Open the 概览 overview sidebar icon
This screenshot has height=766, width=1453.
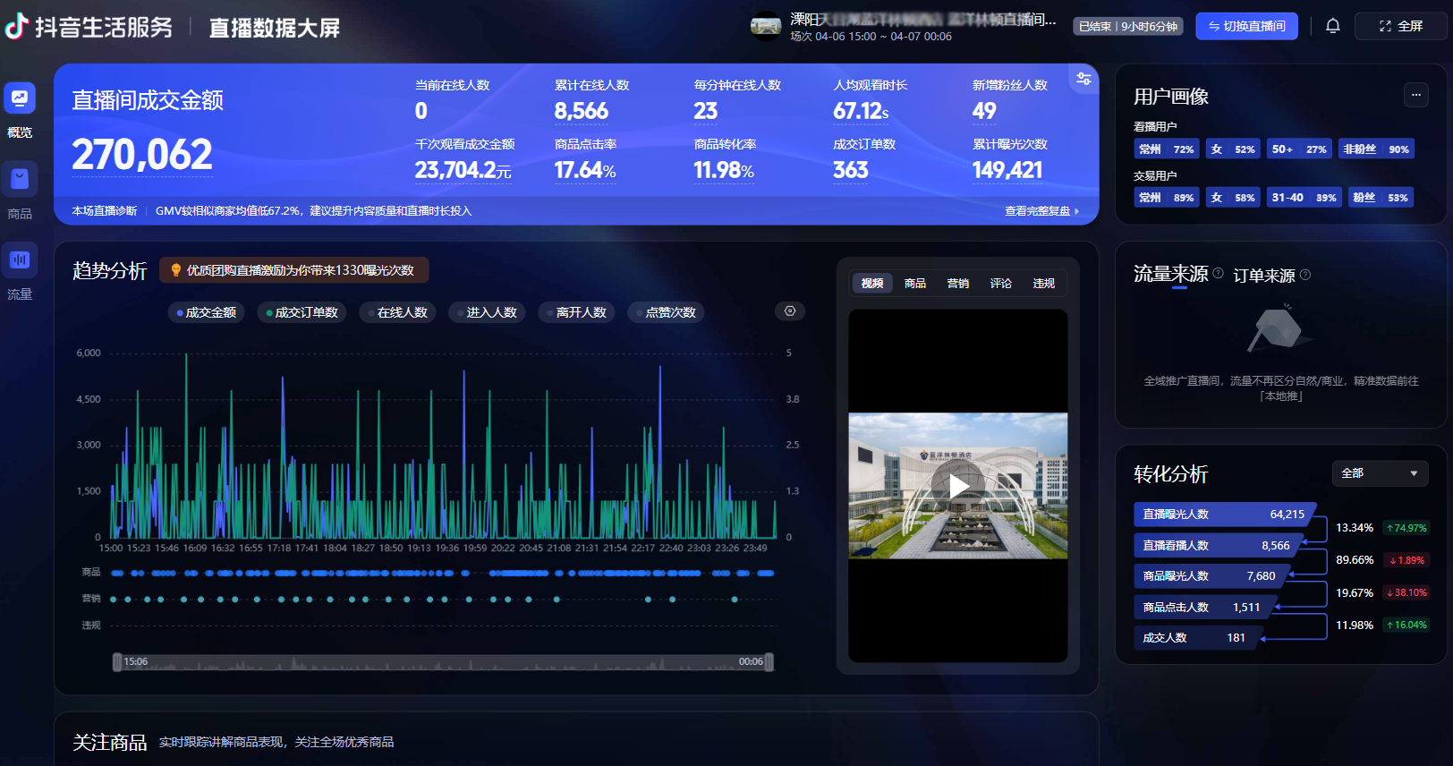point(20,98)
